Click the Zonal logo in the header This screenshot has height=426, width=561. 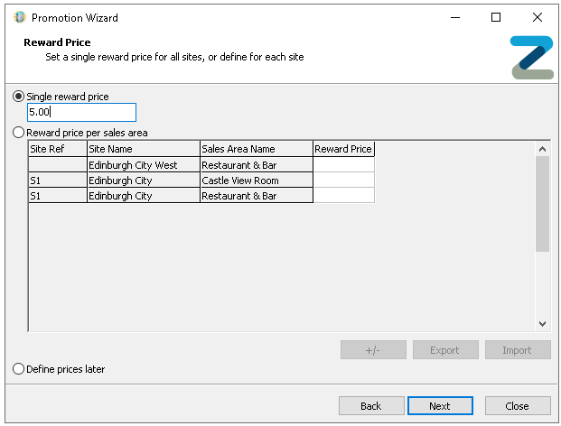click(x=530, y=58)
